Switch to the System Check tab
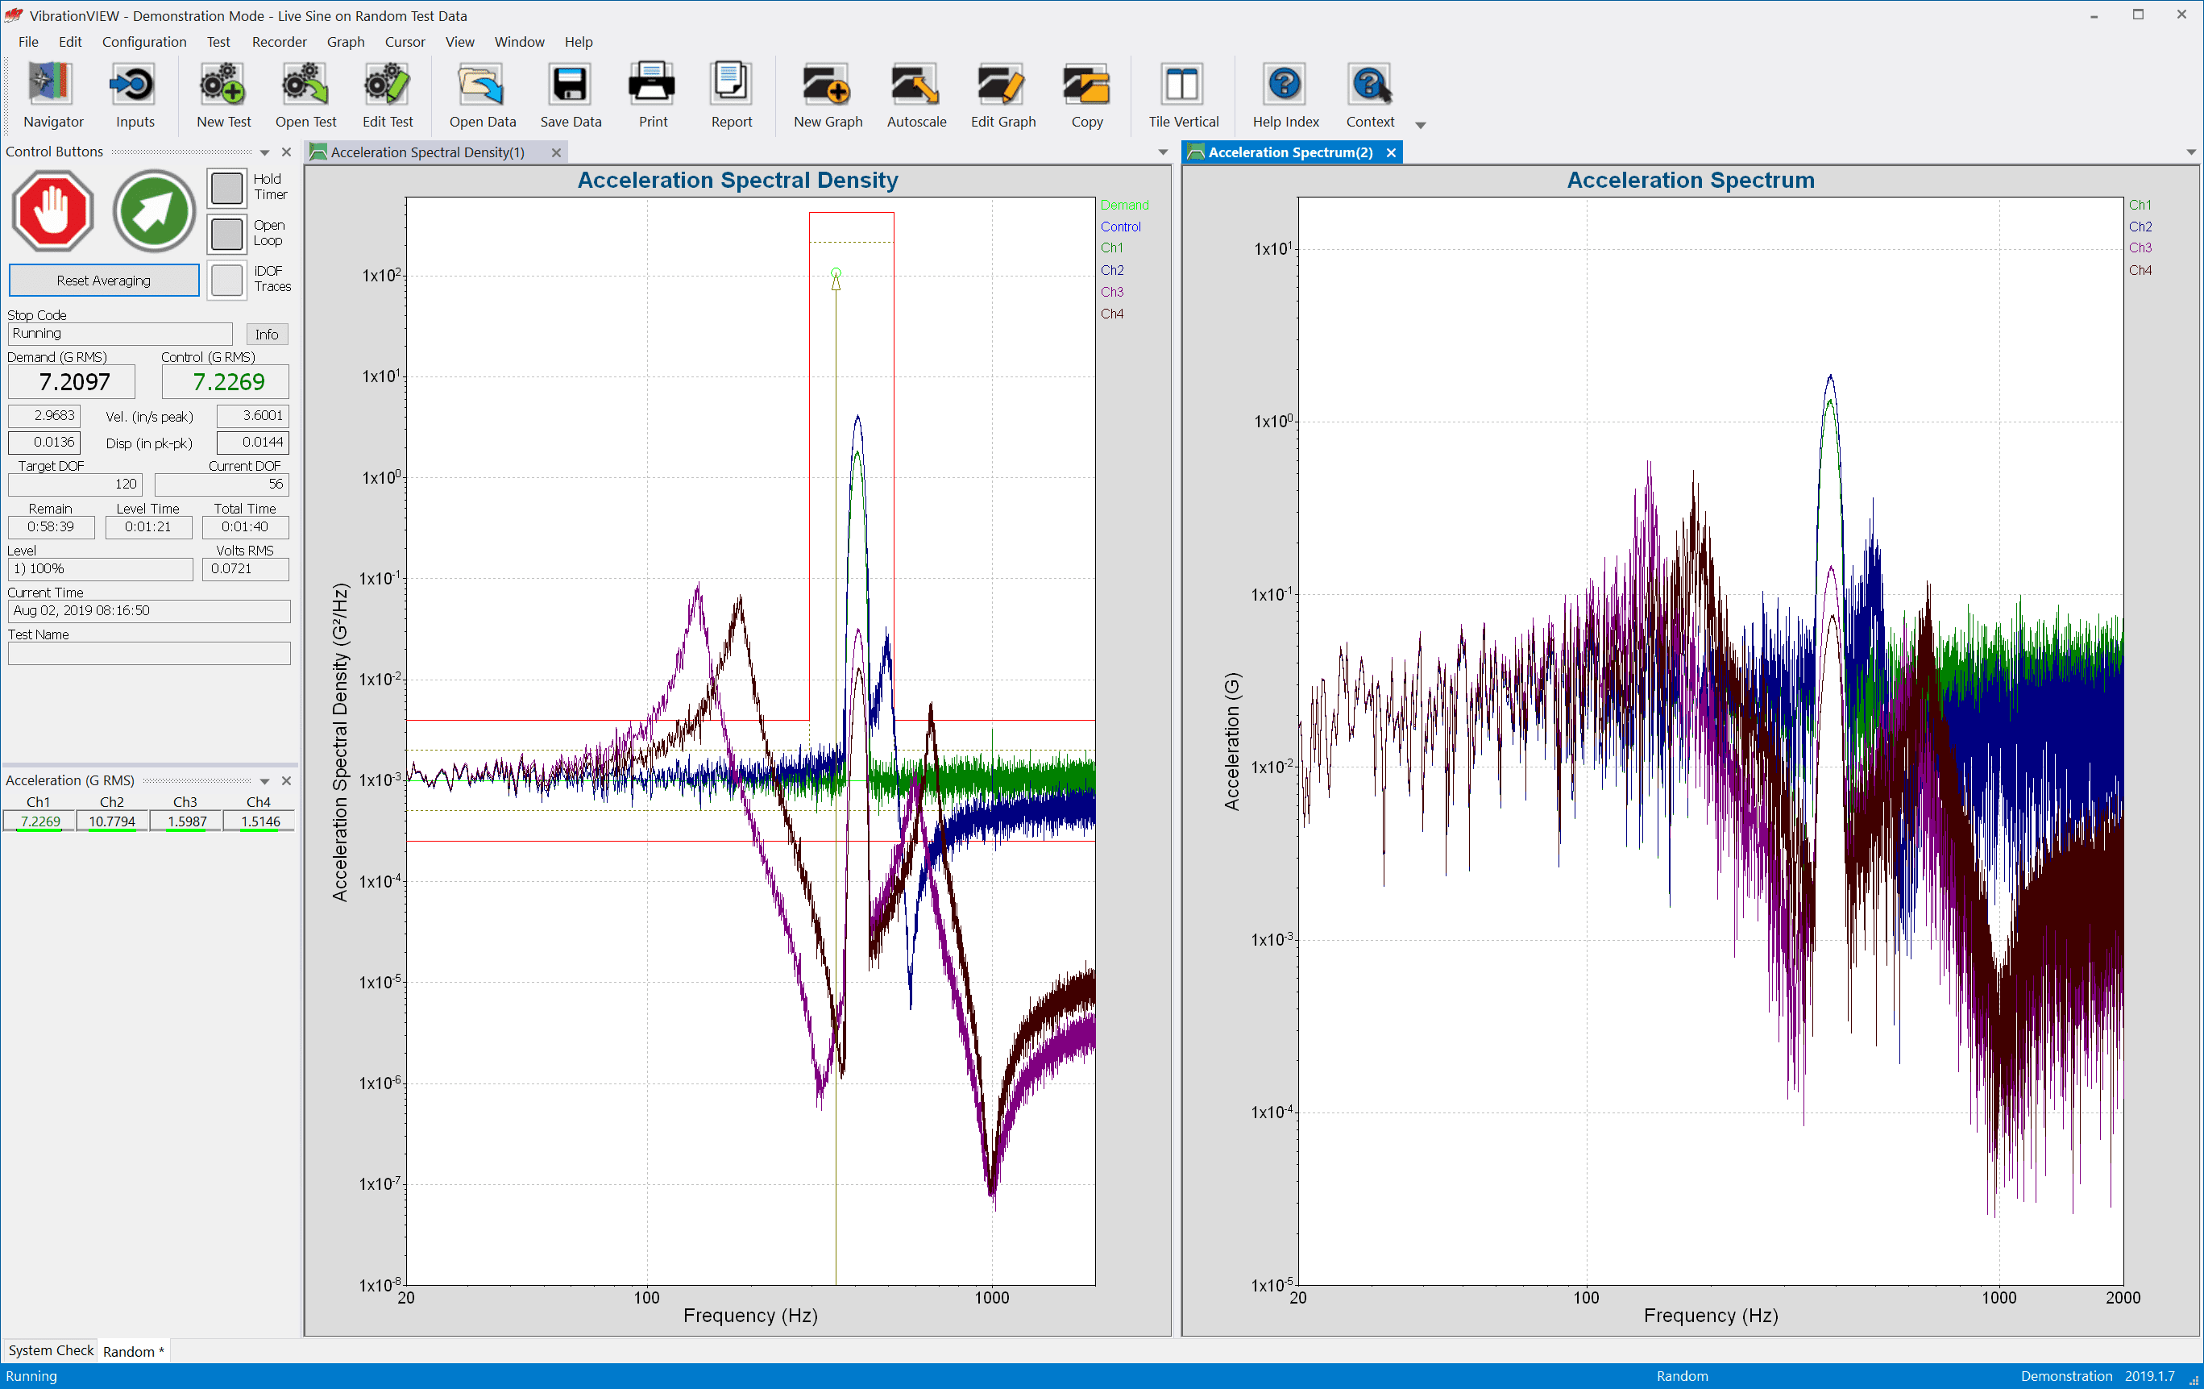This screenshot has height=1389, width=2204. point(50,1349)
